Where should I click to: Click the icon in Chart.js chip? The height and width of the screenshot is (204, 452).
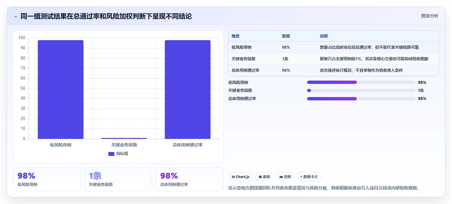(x=233, y=177)
